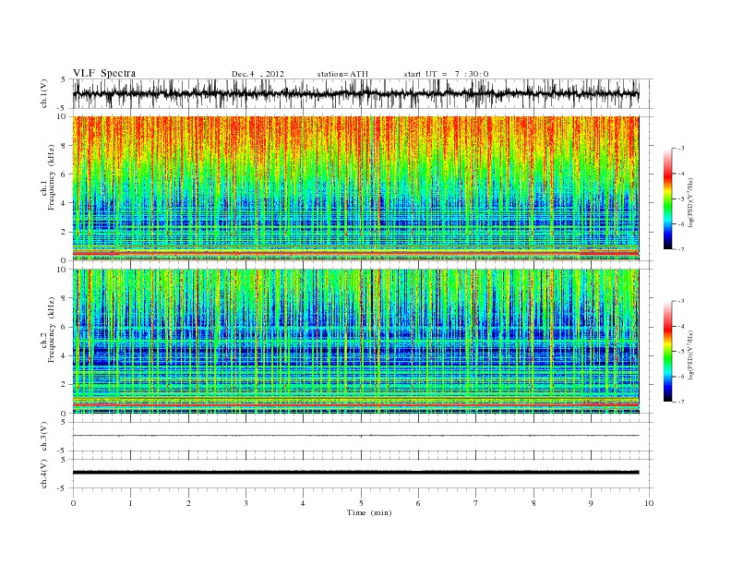Select the "ch.3(V)" axis label

pos(44,437)
